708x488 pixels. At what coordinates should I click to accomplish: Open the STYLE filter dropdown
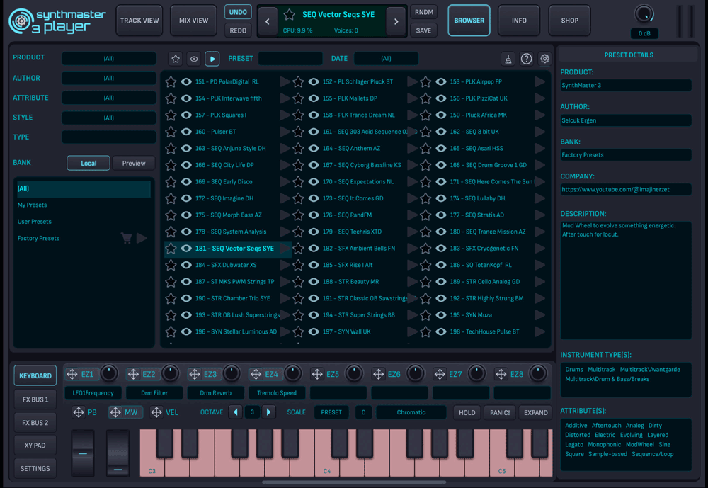109,118
